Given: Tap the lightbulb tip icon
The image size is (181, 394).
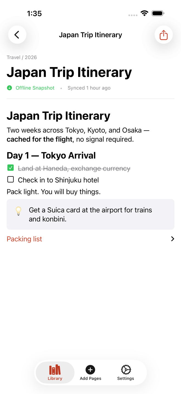Looking at the screenshot, I should (18, 211).
